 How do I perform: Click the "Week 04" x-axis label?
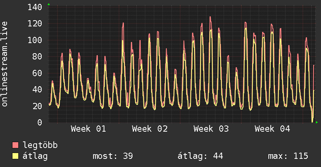(272, 129)
